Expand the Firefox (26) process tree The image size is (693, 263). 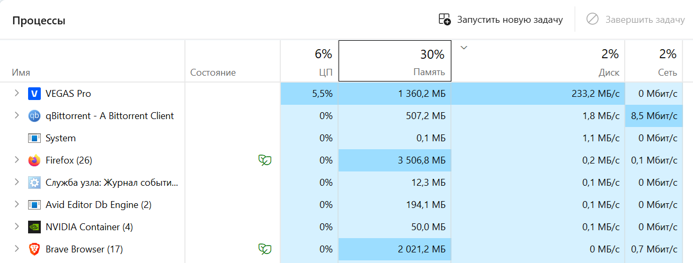pyautogui.click(x=17, y=160)
